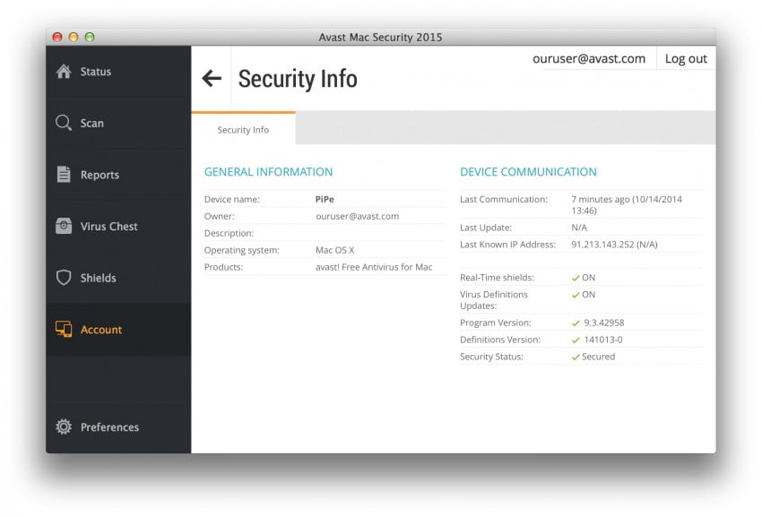The width and height of the screenshot is (762, 517).
Task: Click the Preferences gear icon
Action: pos(64,427)
